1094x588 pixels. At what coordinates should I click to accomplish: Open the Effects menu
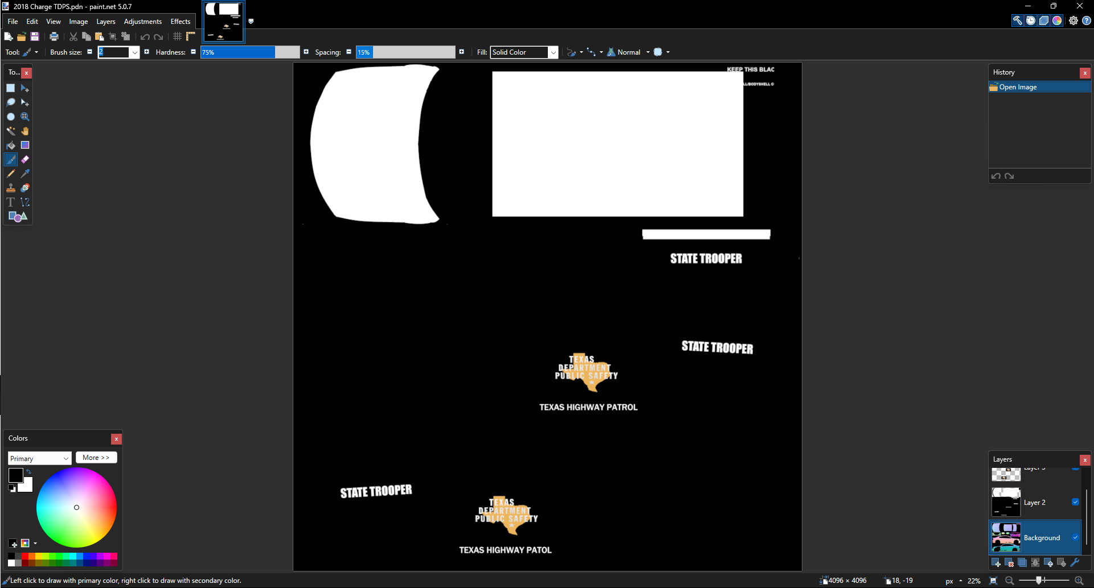coord(181,22)
